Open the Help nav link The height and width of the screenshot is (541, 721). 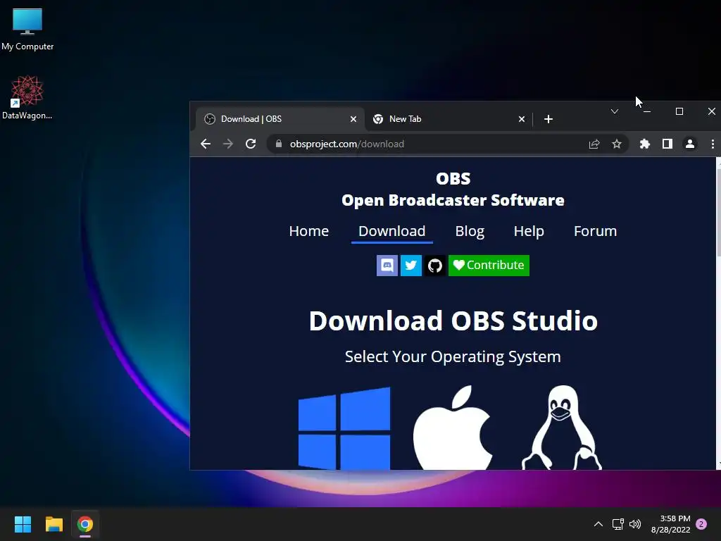coord(529,231)
